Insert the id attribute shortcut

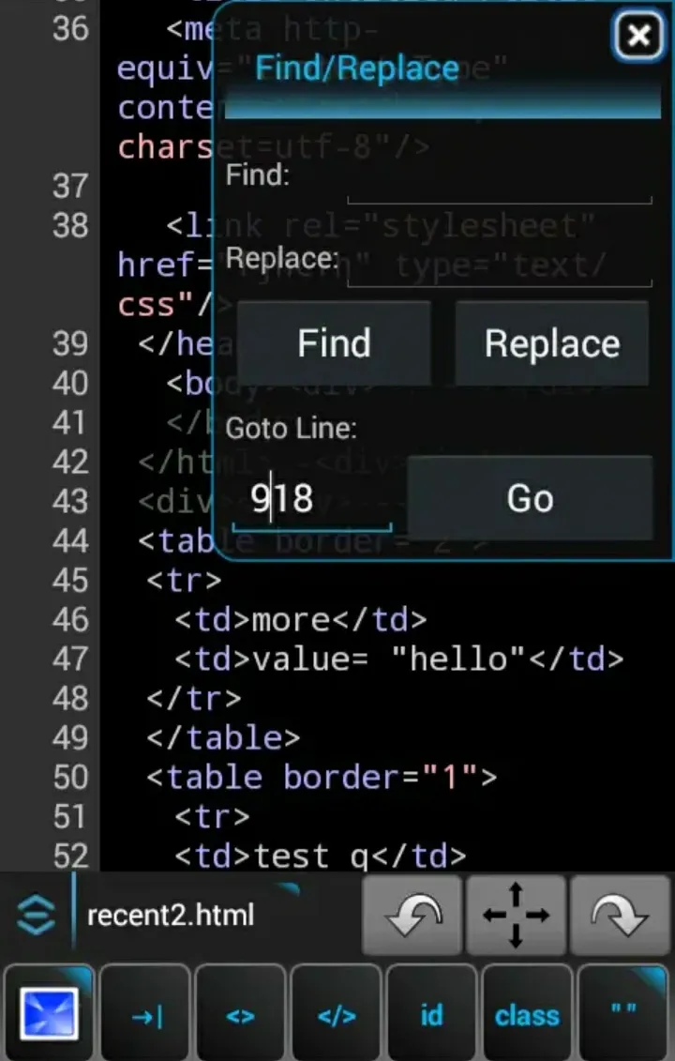(x=431, y=1016)
